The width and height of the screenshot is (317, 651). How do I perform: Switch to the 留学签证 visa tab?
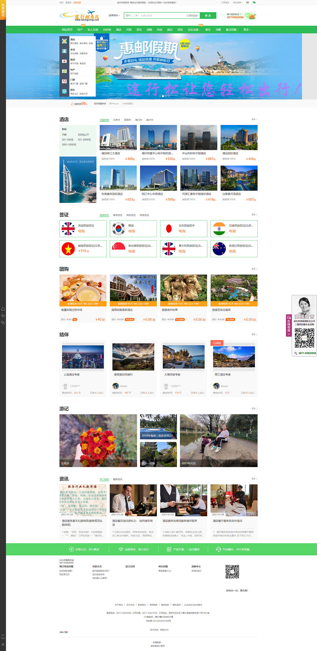click(x=118, y=215)
